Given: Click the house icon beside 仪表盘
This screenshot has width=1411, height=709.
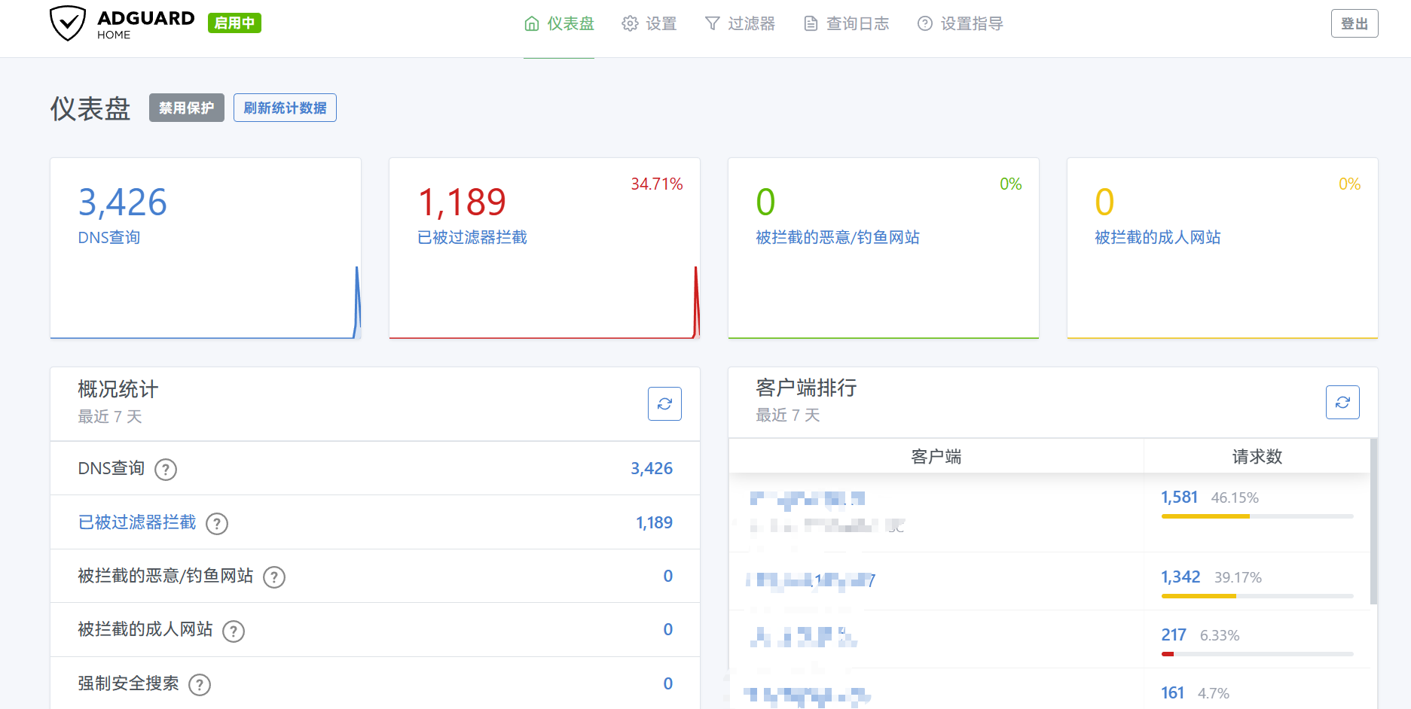Looking at the screenshot, I should (x=532, y=24).
